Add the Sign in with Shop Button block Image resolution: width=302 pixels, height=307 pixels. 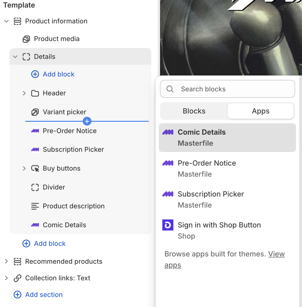(x=227, y=231)
